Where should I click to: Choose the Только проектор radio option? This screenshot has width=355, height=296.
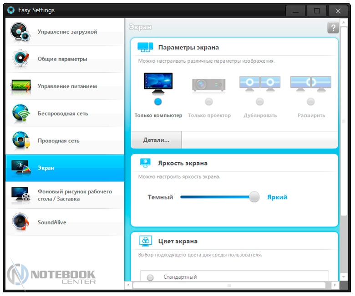point(209,101)
